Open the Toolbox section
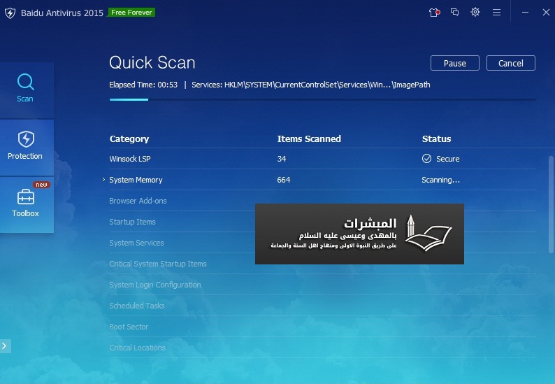This screenshot has width=555, height=384. 26,204
